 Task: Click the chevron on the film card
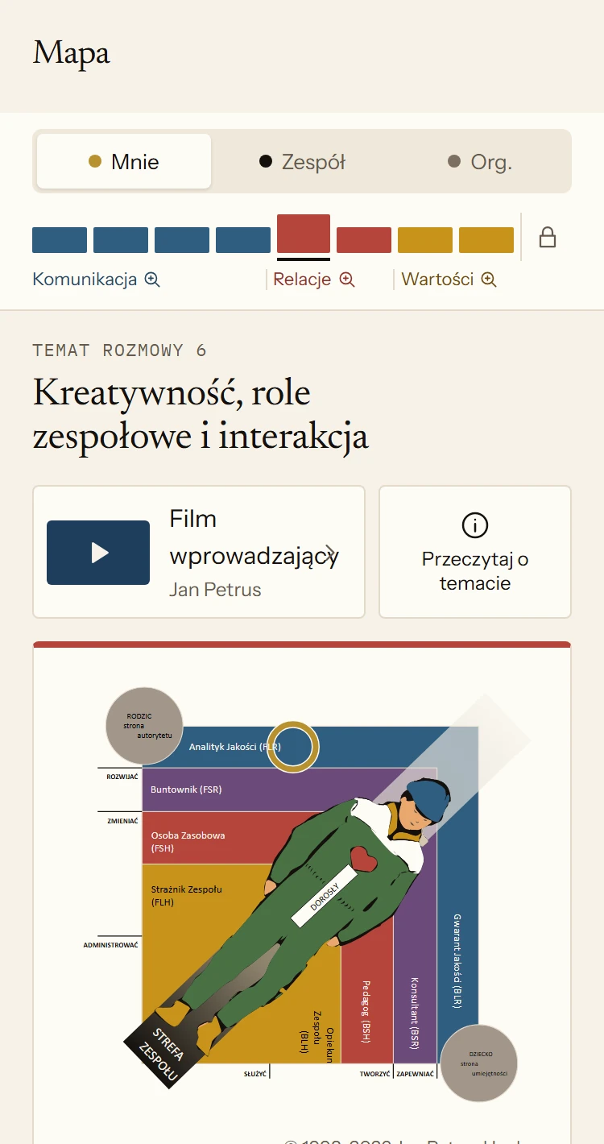click(x=330, y=552)
